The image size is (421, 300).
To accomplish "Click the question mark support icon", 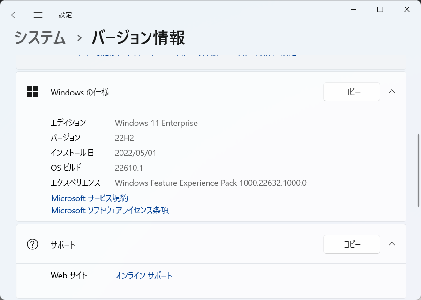I will point(32,244).
